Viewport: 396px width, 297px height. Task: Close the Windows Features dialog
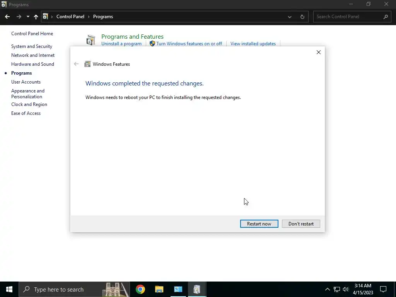point(319,52)
